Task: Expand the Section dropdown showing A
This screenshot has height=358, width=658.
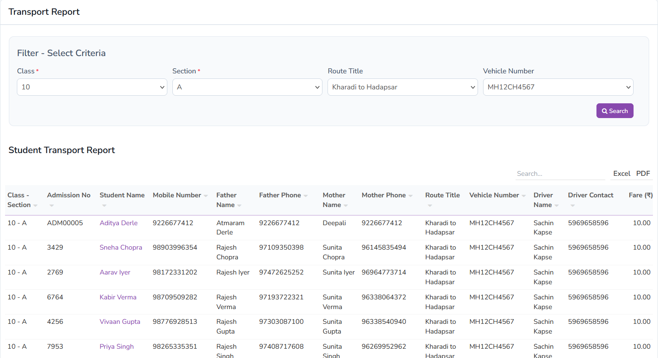Action: tap(247, 87)
